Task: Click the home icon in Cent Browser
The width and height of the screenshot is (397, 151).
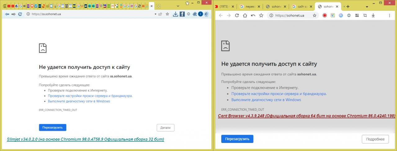Action: click(245, 15)
